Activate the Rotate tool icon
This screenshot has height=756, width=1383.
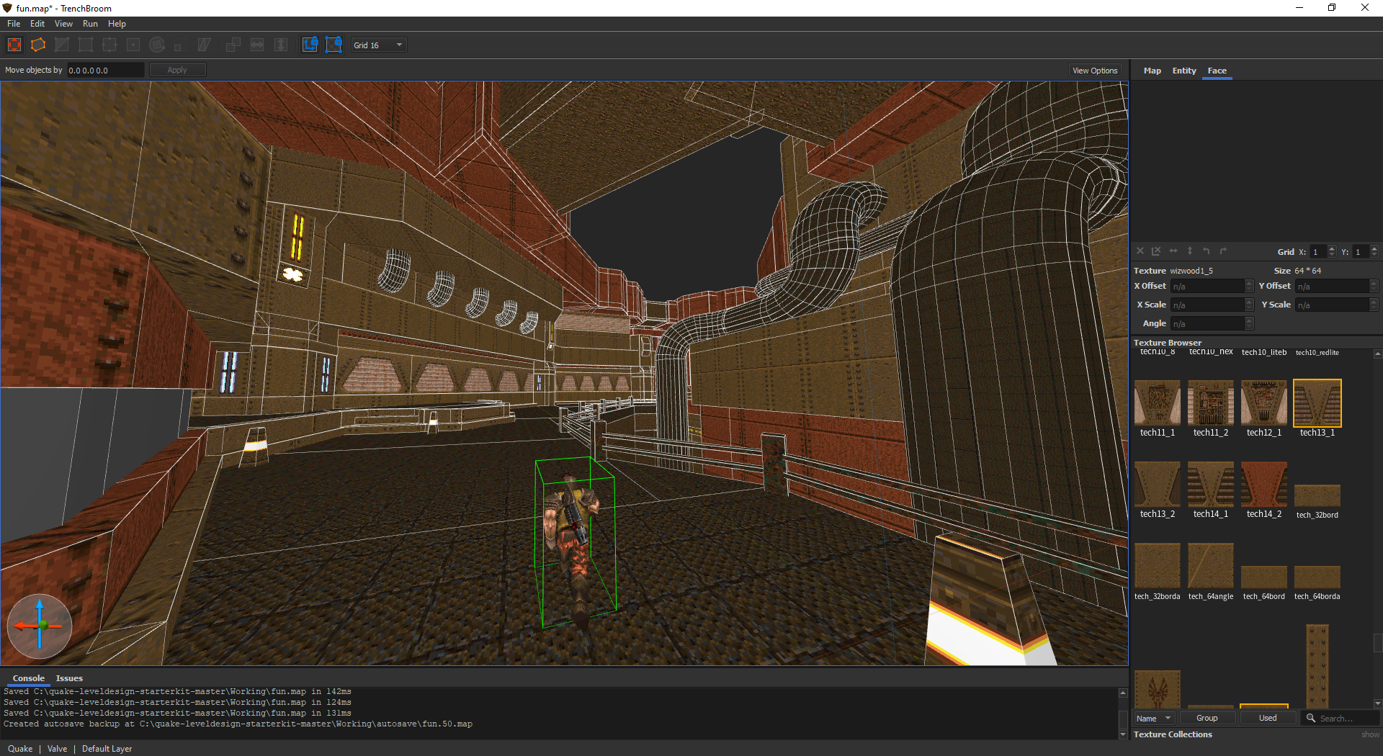(x=157, y=45)
